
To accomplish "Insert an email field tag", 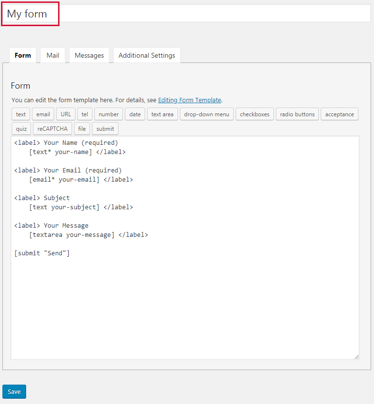I will click(x=43, y=114).
